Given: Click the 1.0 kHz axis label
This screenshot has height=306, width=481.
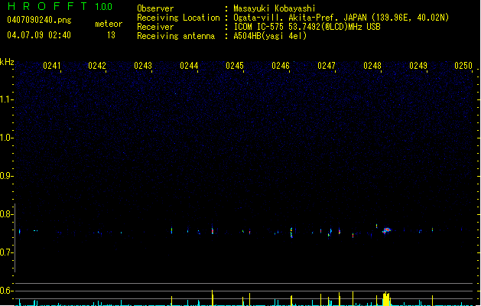Looking at the screenshot, I should coord(7,138).
